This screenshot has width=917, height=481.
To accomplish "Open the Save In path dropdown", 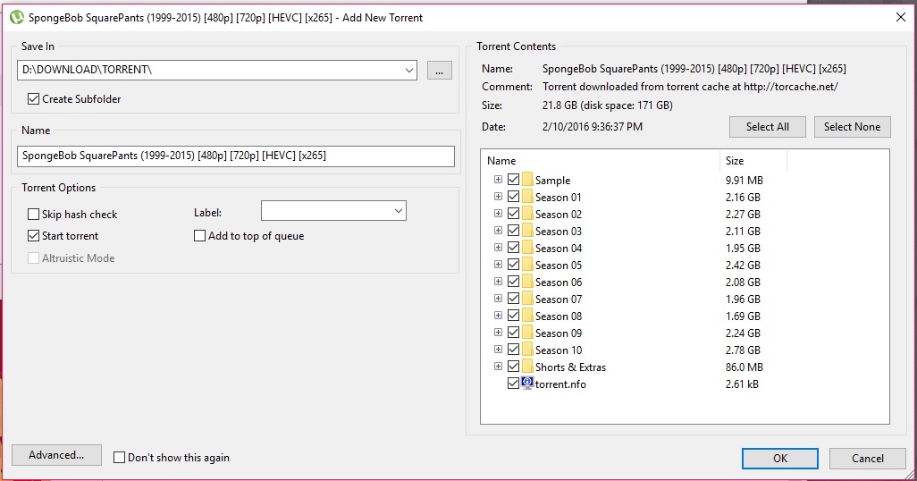I will point(408,71).
